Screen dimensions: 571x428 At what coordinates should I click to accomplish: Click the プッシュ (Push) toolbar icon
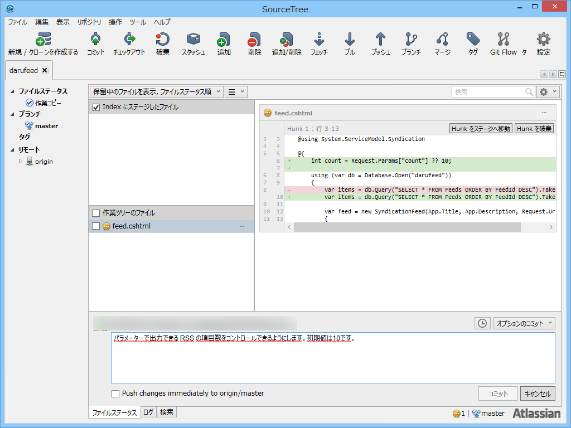(x=380, y=40)
